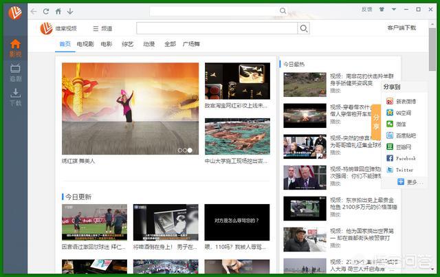The image size is (440, 277).
Task: Click the search magnifier beside the page search box
Action: pos(303,28)
